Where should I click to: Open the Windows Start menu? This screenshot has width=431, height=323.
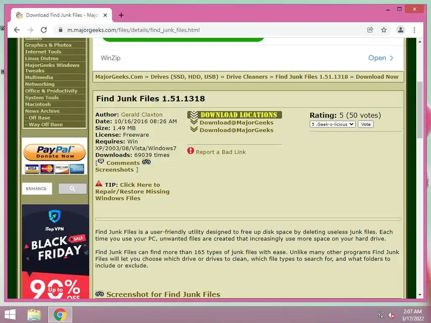coord(10,315)
